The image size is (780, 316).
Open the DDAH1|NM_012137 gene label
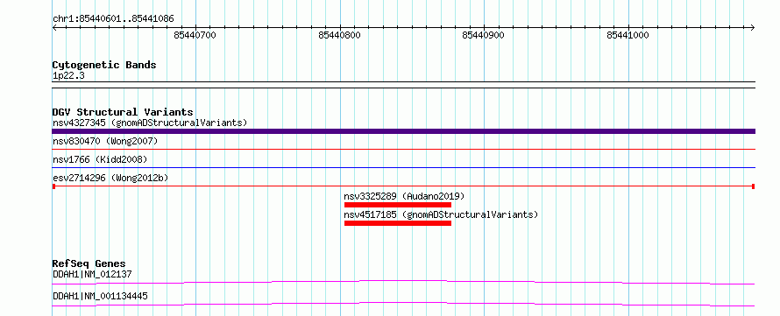point(92,274)
